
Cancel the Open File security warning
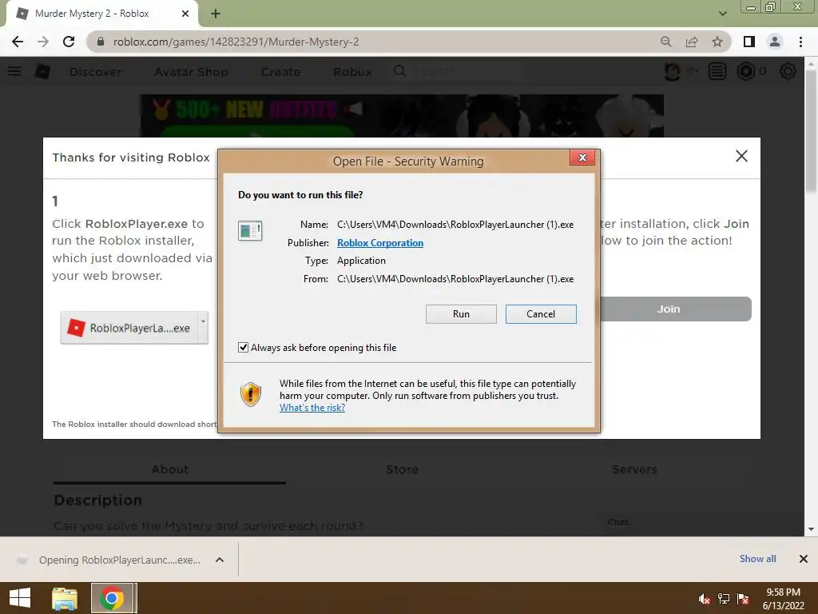point(541,313)
